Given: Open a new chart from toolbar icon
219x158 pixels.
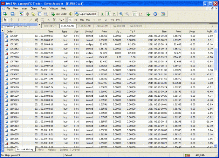Looking at the screenshot, I should pyautogui.click(x=5, y=14).
